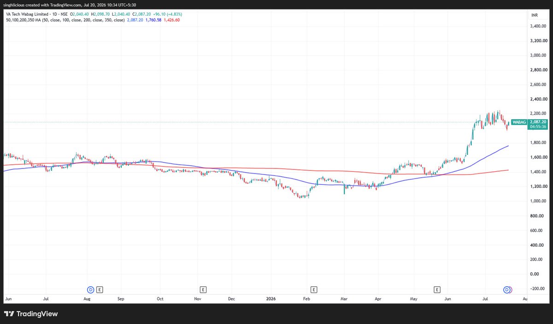The width and height of the screenshot is (553, 324).
Task: Click the 1,600.00 price axis label
Action: pos(539,157)
